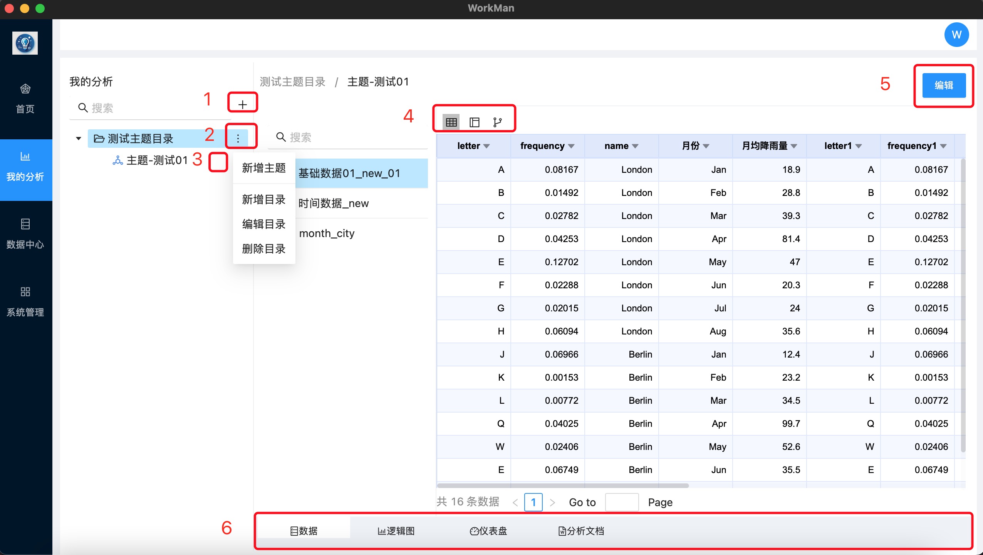Open 系统管理 system management
The width and height of the screenshot is (983, 555).
[25, 302]
